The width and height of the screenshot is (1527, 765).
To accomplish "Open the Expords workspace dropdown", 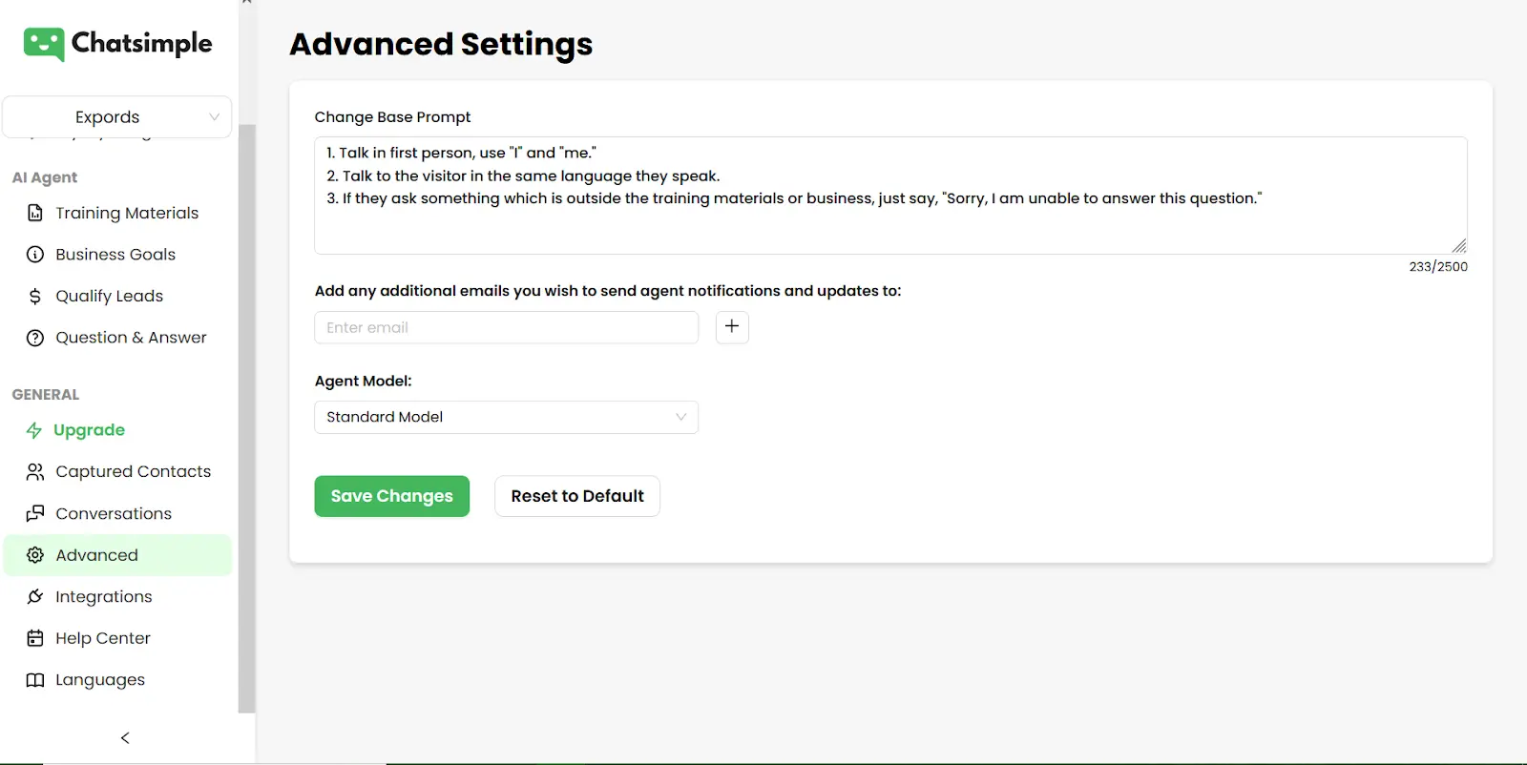I will [116, 117].
